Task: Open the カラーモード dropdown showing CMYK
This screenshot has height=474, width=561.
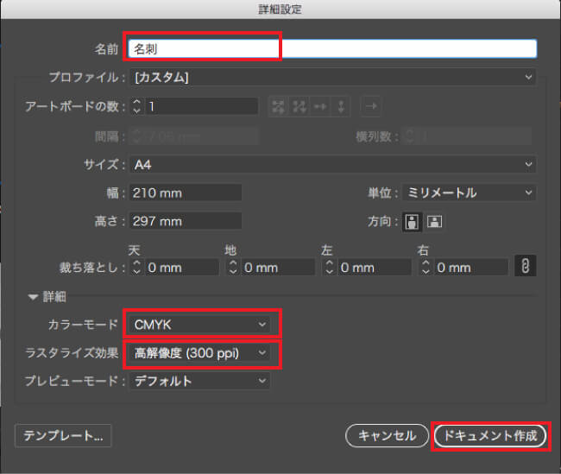Action: [200, 324]
